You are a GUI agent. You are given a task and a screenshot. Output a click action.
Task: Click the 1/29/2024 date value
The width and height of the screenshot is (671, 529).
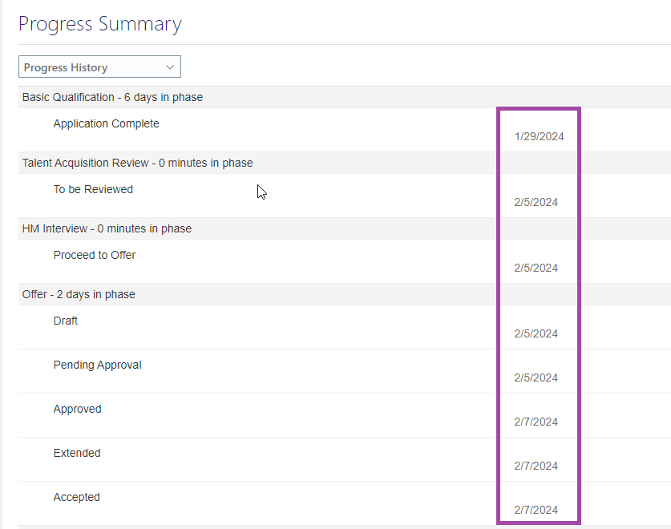539,136
